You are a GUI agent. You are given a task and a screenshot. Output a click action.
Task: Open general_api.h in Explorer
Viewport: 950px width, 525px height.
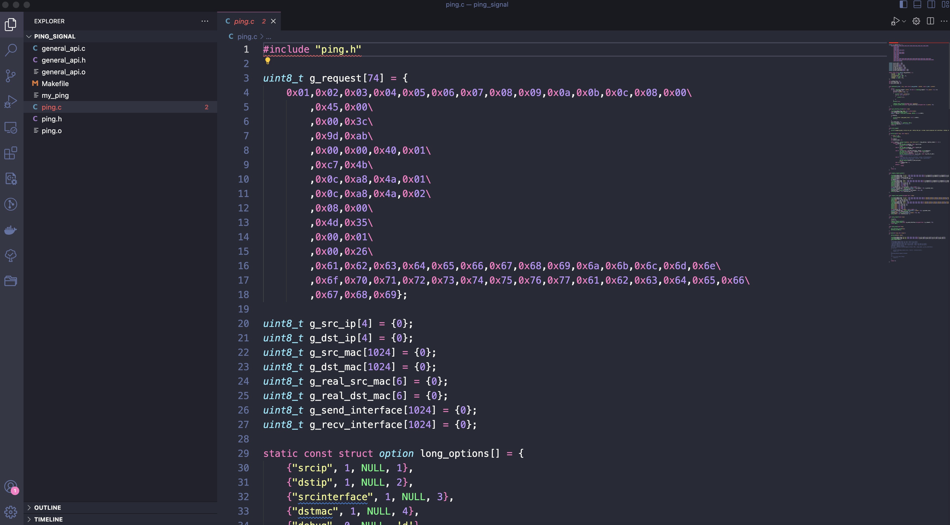pyautogui.click(x=120, y=60)
